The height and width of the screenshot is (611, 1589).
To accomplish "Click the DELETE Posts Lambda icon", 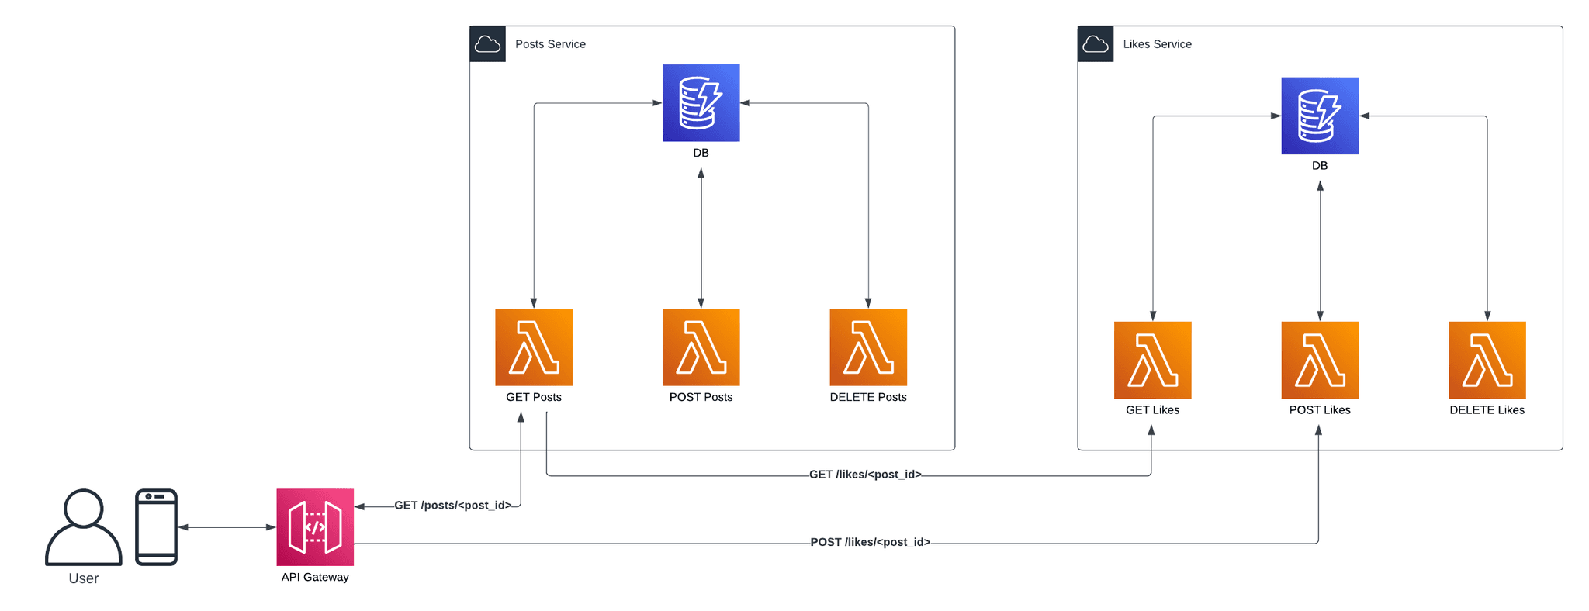I will [868, 347].
